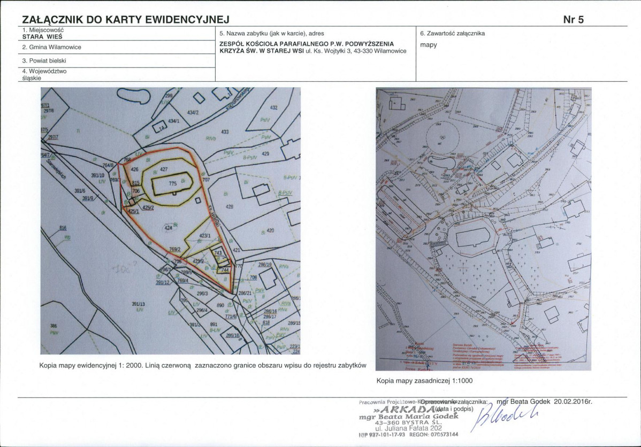Select the 'Gmina Wilamowice' field
The image size is (641, 447).
pos(116,47)
